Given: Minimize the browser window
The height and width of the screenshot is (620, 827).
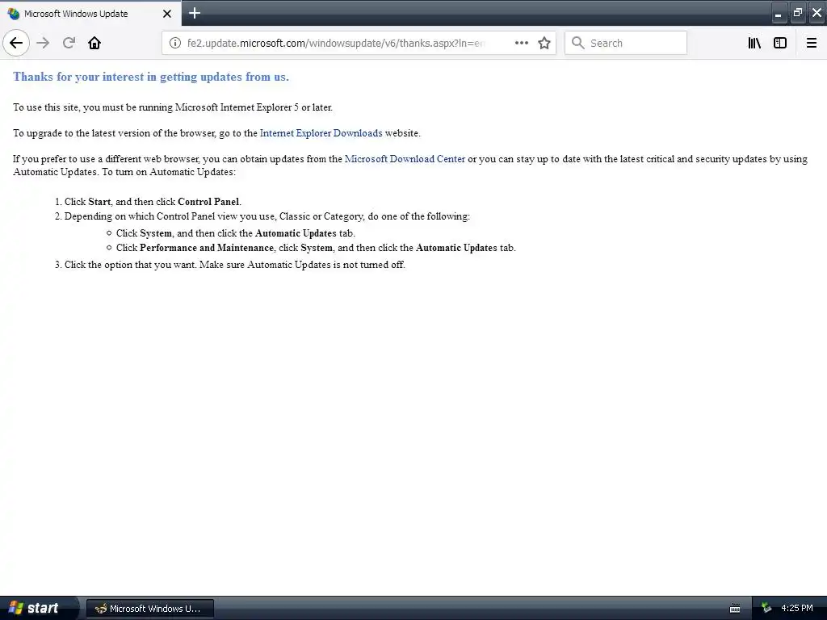Looking at the screenshot, I should 778,13.
